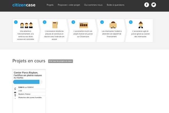
Task: Click the citizencase logo
Action: tap(24, 5)
